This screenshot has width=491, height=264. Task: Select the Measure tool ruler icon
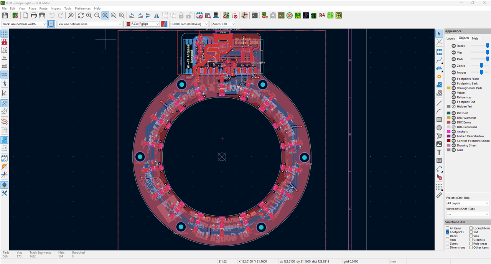[439, 195]
